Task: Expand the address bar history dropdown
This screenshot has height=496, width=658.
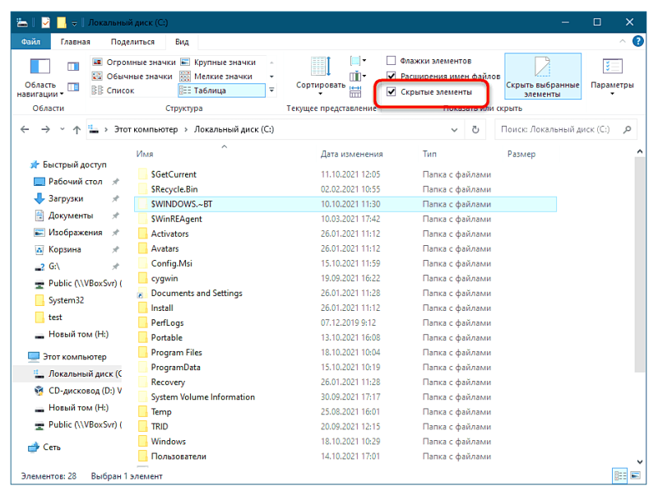Action: click(454, 130)
